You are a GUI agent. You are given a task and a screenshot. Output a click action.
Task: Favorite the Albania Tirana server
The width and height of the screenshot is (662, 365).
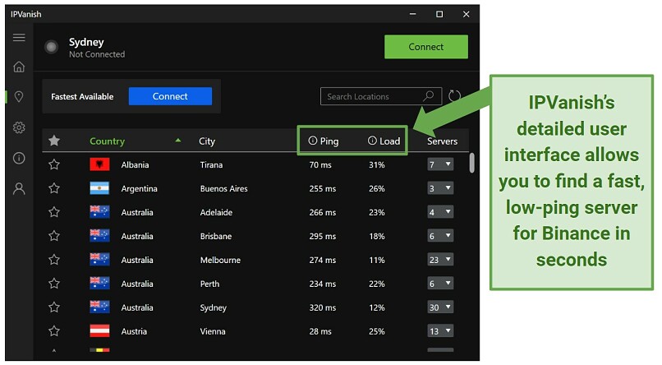coord(54,164)
